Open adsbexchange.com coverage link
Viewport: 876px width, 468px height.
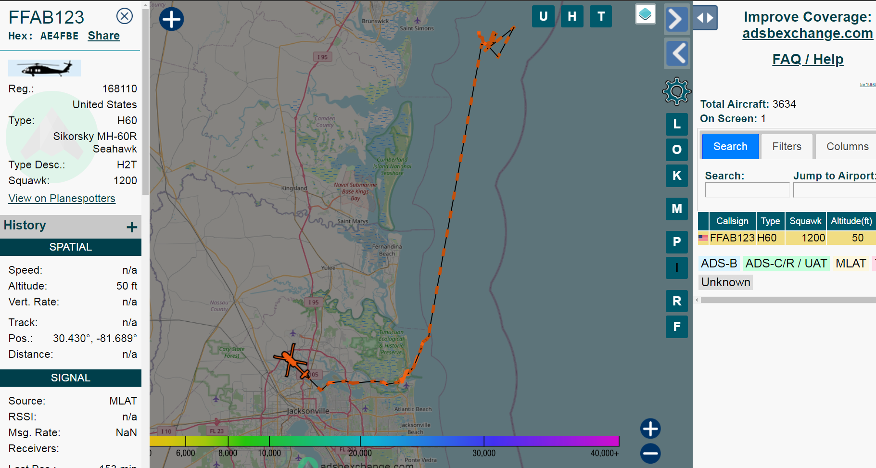pos(807,34)
